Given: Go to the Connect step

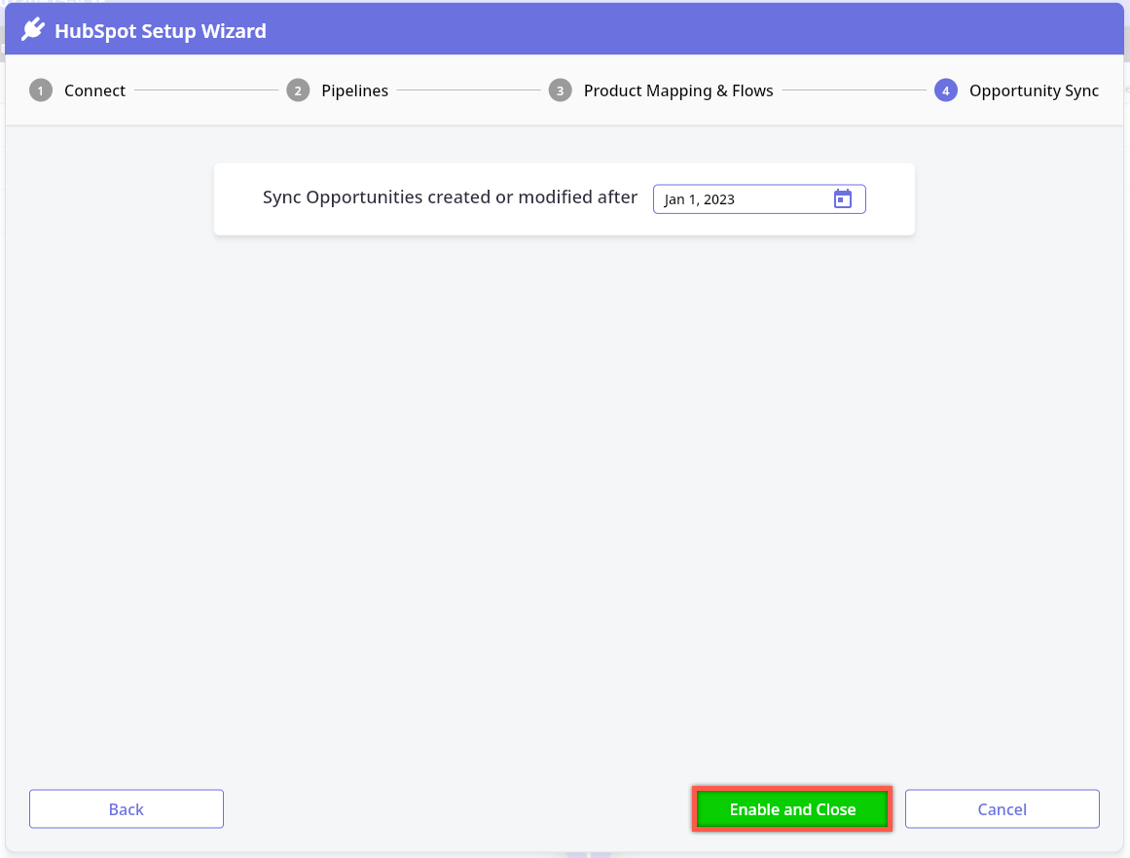Looking at the screenshot, I should pos(94,90).
